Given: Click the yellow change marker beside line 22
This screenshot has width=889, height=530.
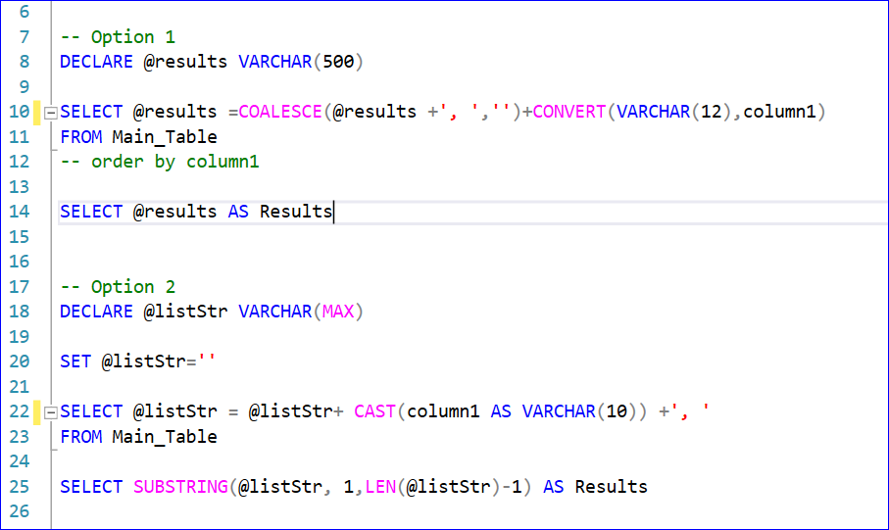Looking at the screenshot, I should [37, 412].
